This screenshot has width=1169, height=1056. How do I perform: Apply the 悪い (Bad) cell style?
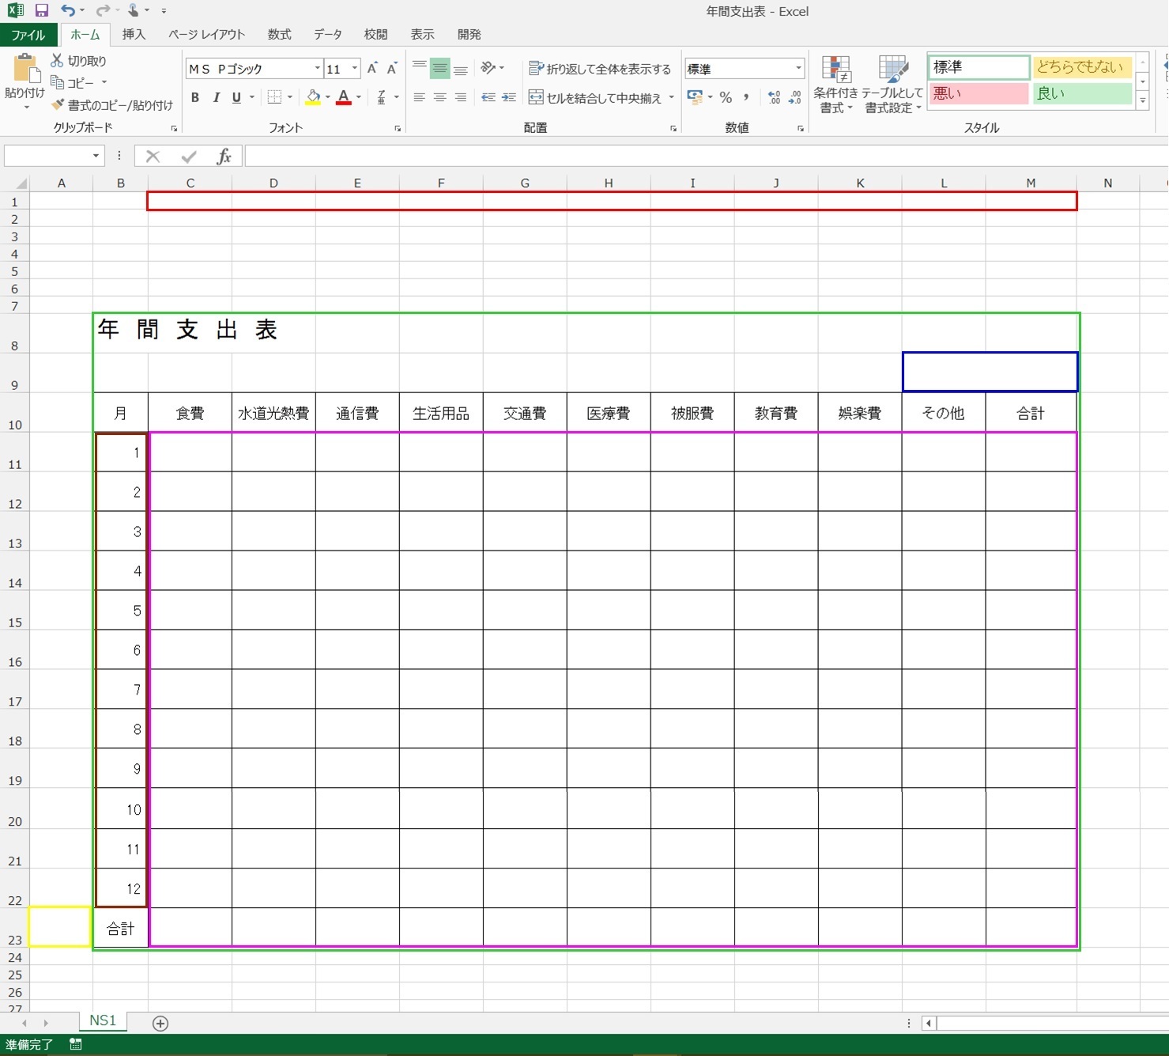[979, 93]
